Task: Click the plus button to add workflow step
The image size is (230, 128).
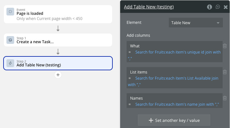Action: pos(58,75)
